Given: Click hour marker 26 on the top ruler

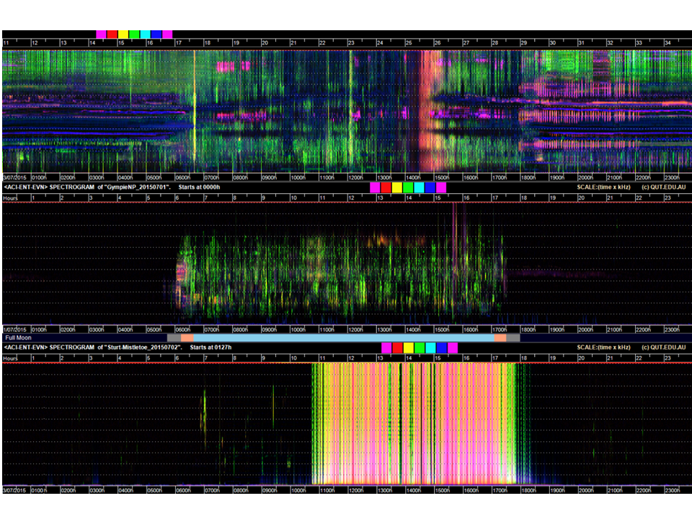Looking at the screenshot, I should pyautogui.click(x=438, y=43).
